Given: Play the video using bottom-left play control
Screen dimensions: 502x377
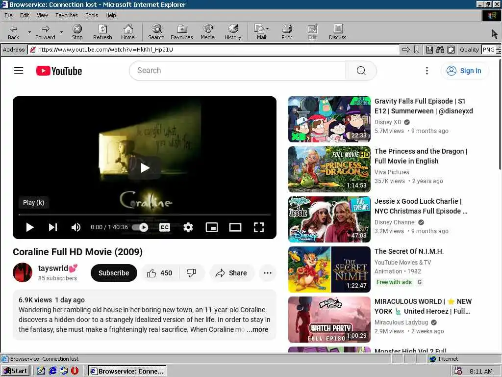Looking at the screenshot, I should 30,227.
